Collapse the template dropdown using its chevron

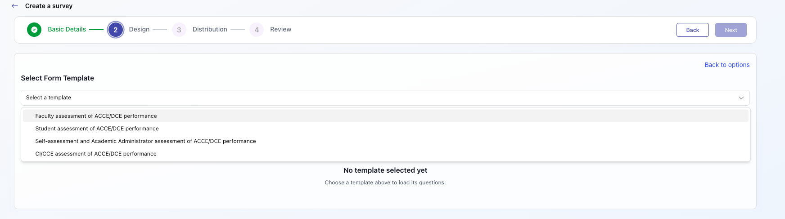(741, 98)
